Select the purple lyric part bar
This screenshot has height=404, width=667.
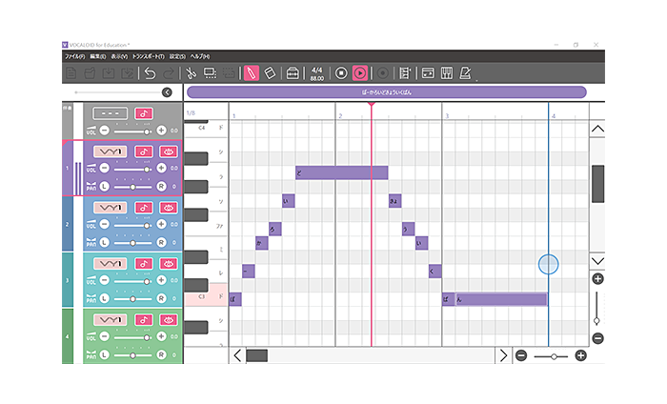pyautogui.click(x=387, y=91)
